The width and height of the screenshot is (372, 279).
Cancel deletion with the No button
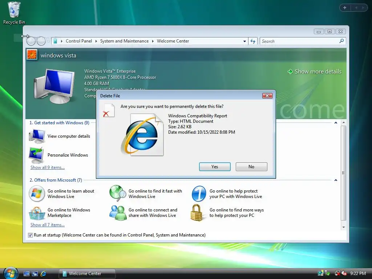click(x=251, y=167)
